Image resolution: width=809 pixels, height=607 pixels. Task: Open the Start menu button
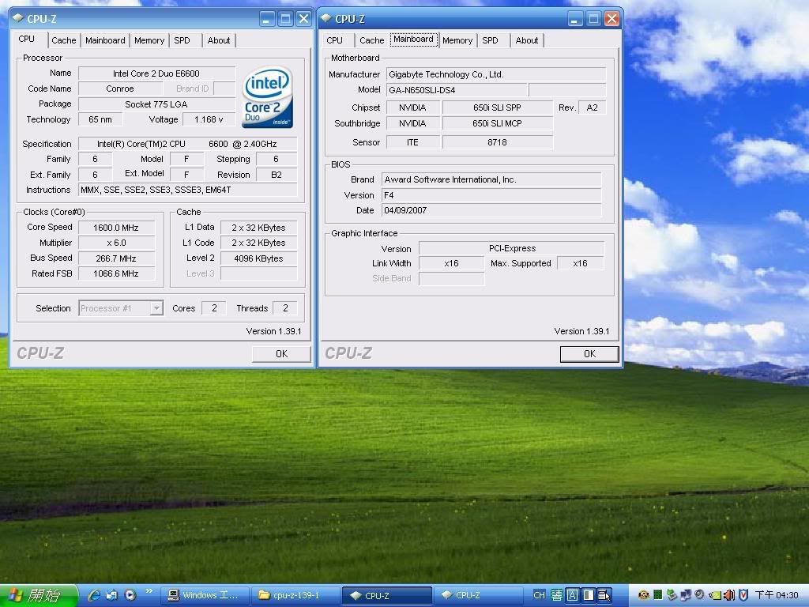[x=38, y=595]
